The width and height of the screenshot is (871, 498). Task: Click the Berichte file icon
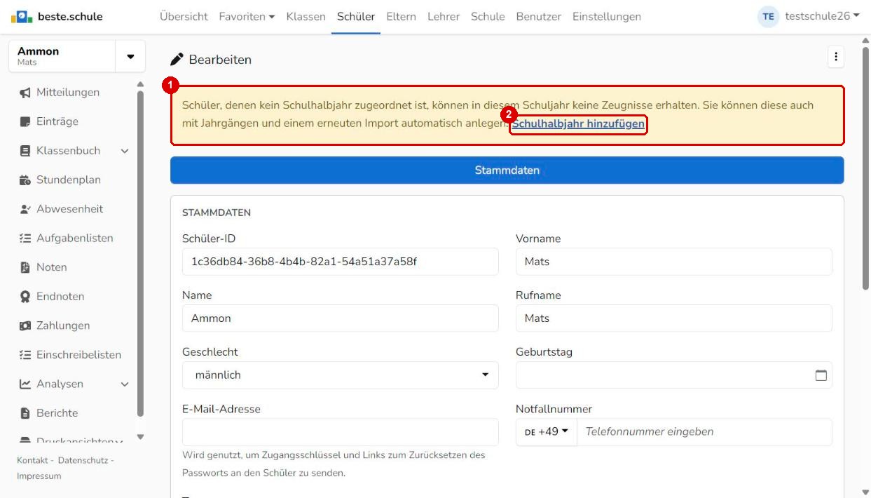[25, 413]
